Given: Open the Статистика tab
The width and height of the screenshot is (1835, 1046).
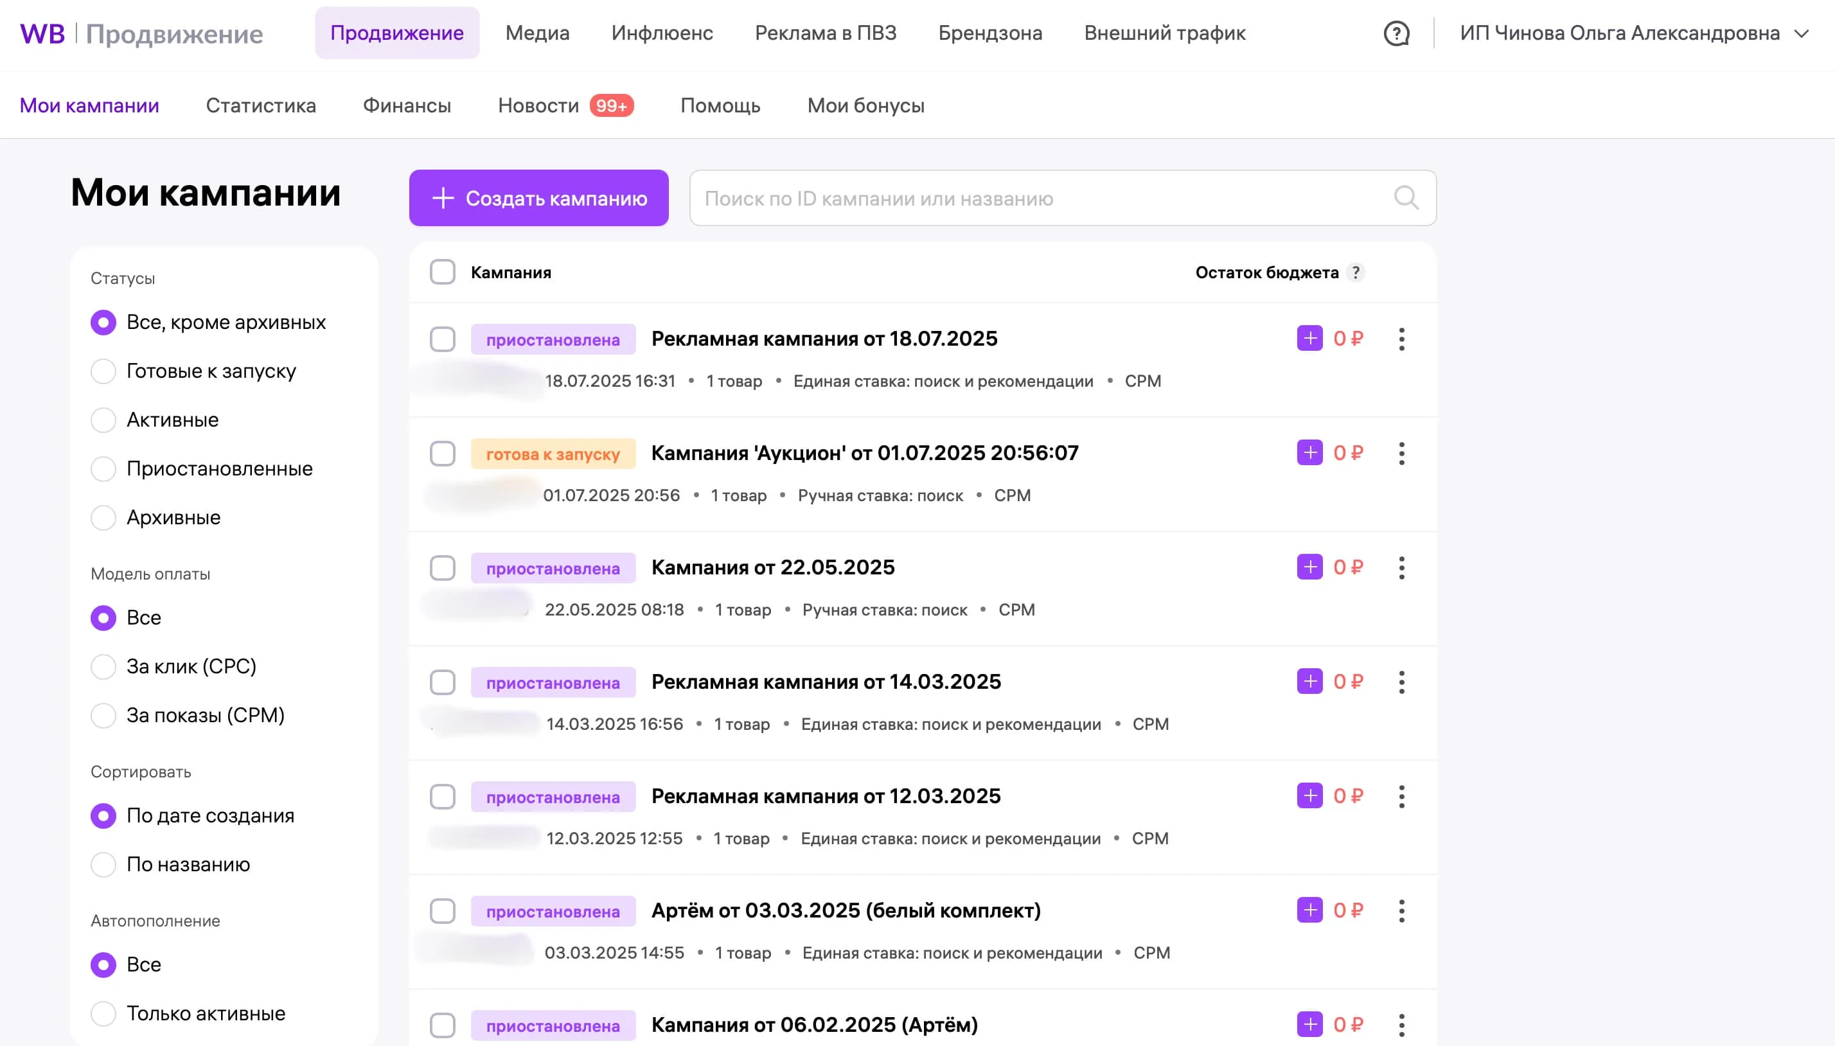Looking at the screenshot, I should 261,105.
